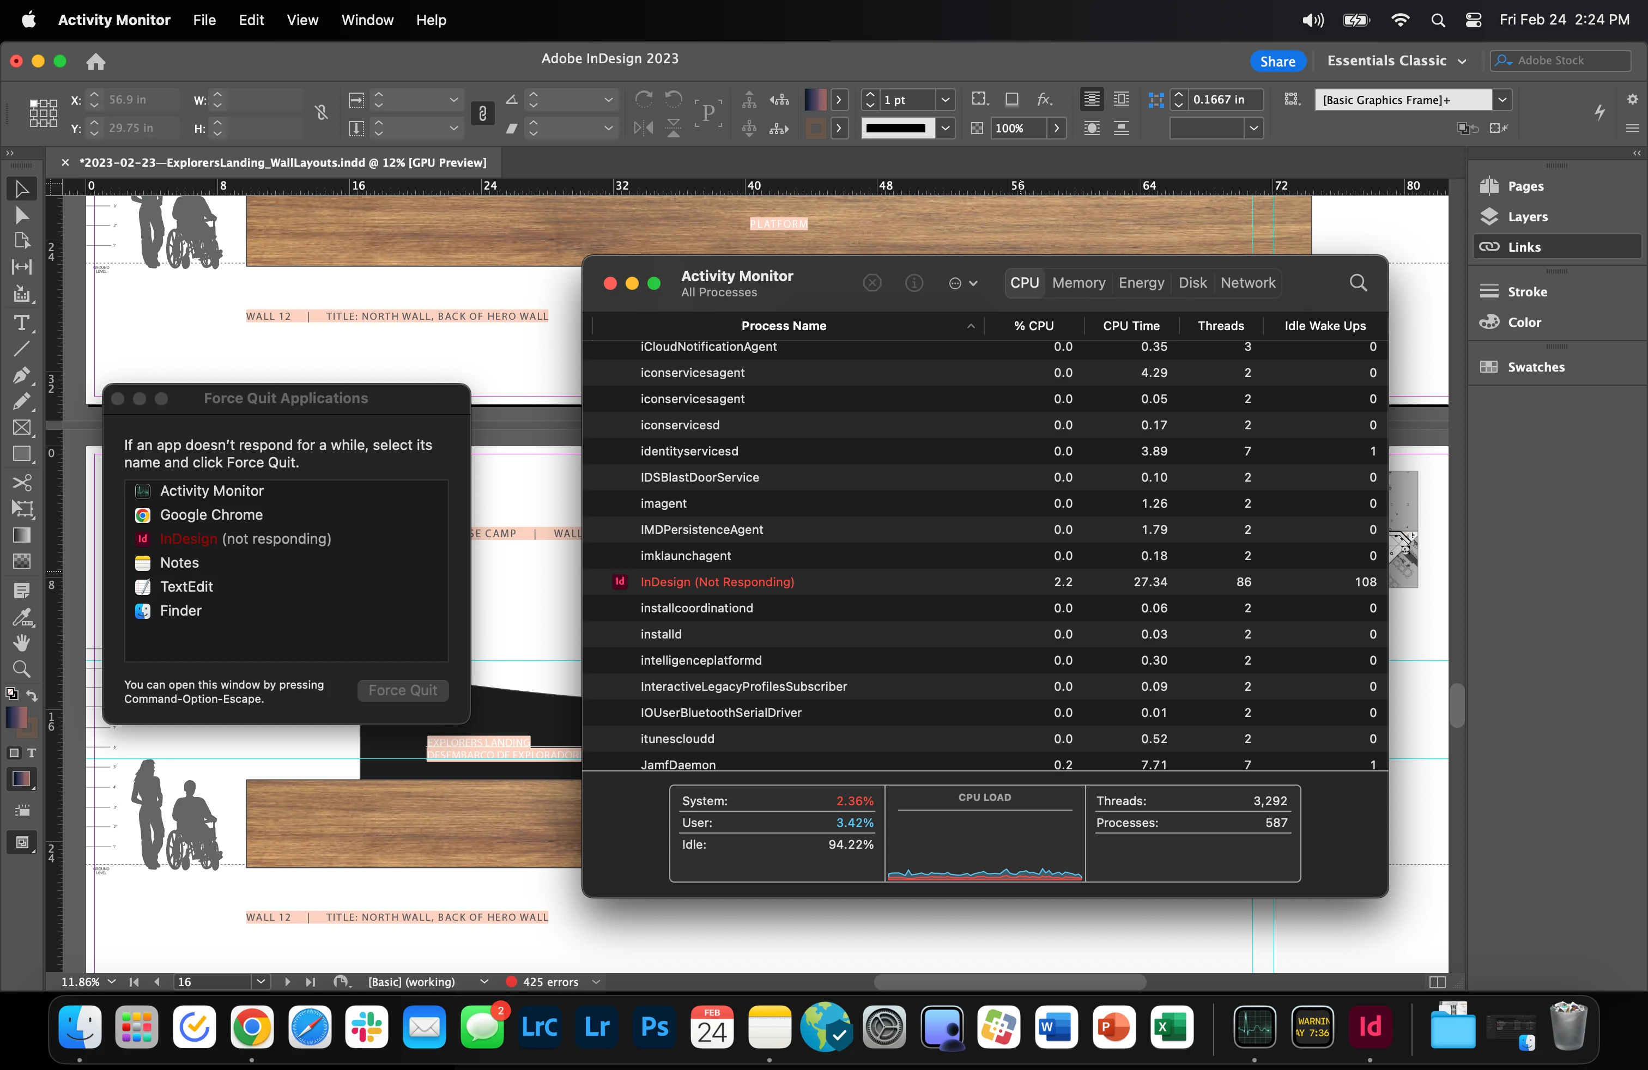
Task: Open the Basic Graphics Frame style dropdown
Action: [x=1502, y=100]
